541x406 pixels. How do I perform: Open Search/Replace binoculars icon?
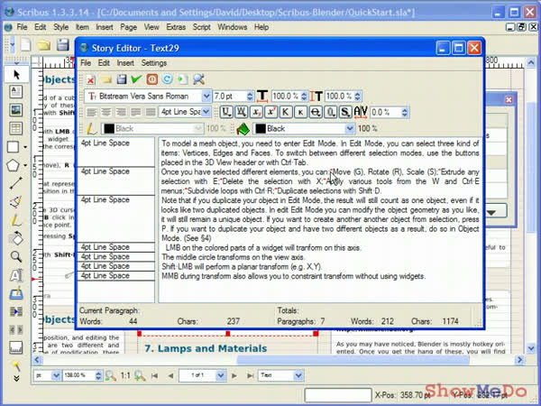[x=198, y=79]
